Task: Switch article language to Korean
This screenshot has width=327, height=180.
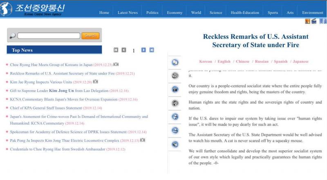Action: pos(206,61)
